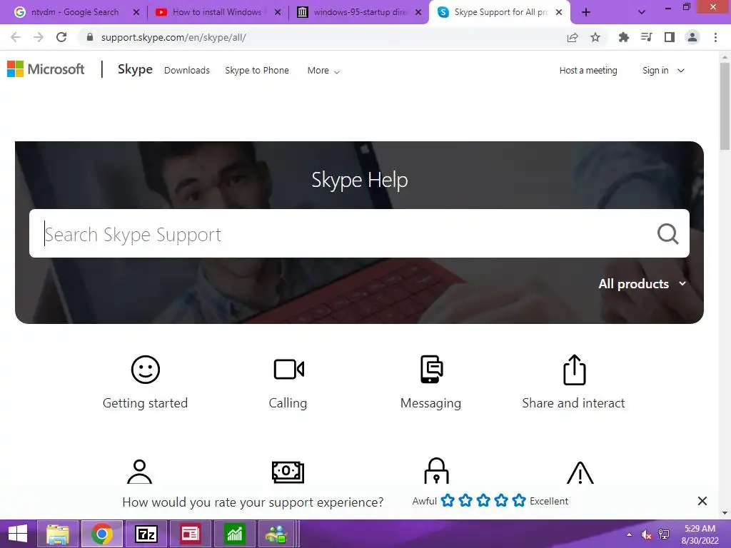Open the Skype to Phone link
Screen dimensions: 731x548
257,71
